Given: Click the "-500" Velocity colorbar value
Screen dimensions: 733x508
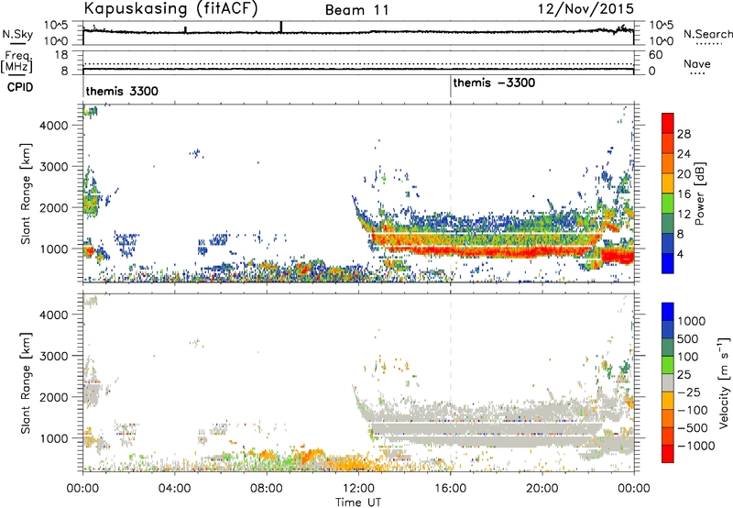Looking at the screenshot, I should tap(692, 428).
